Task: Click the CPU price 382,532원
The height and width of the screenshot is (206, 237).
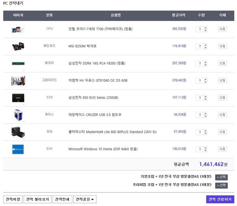Action: click(x=179, y=29)
